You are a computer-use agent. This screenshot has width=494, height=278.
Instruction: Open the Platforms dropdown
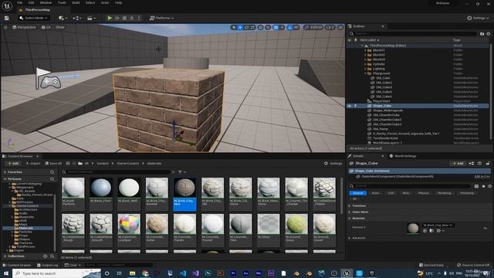tap(161, 18)
